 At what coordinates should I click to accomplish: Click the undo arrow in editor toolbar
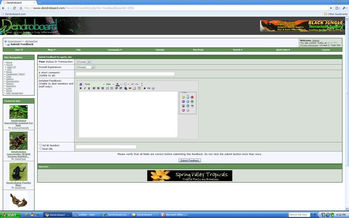point(133,84)
